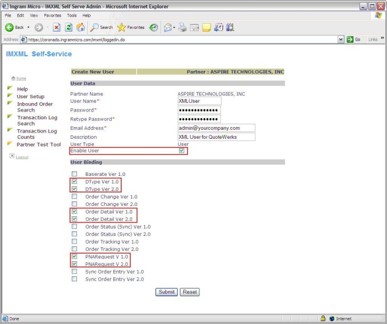Screen dimensions: 387x324
Task: Click the Internet zone globe icon
Action: (332, 318)
